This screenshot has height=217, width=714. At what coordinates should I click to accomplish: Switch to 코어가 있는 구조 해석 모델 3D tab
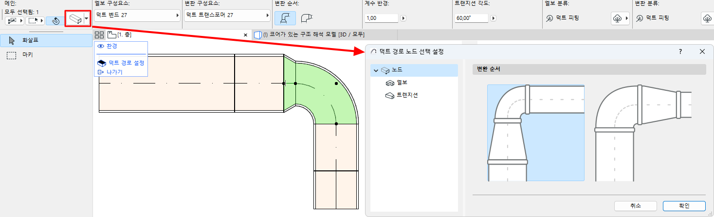coord(324,35)
